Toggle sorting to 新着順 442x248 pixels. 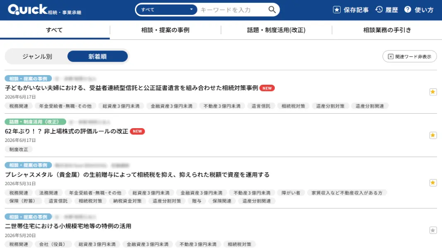(x=98, y=57)
